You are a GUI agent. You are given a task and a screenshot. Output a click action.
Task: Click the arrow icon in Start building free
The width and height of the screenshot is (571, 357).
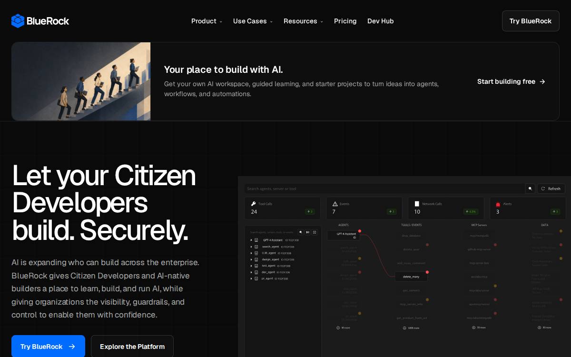[x=542, y=81]
